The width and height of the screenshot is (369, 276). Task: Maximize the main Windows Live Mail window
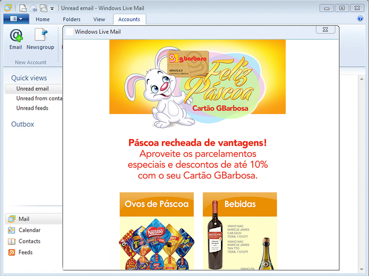coord(342,8)
